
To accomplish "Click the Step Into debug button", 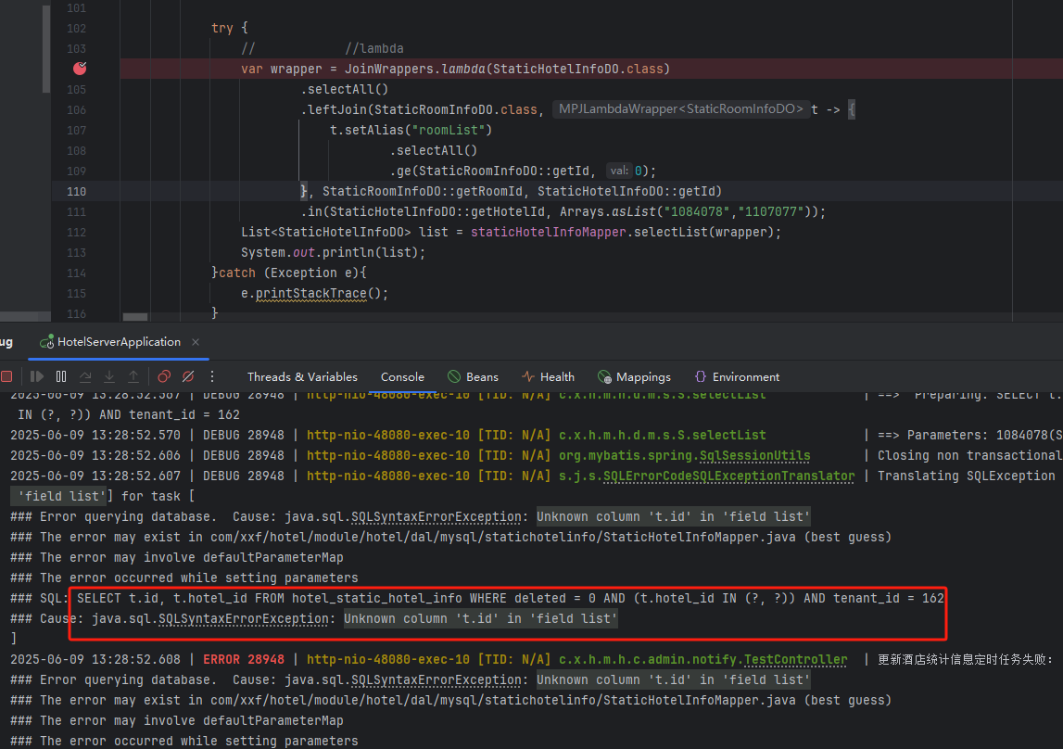I will pos(109,376).
